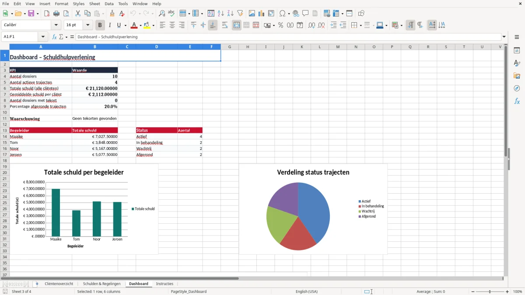Screen dimensions: 525x295
Task: Run the spelling check
Action: 171,14
